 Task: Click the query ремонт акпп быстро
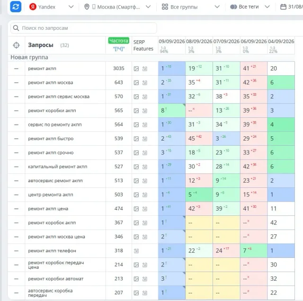(x=51, y=139)
